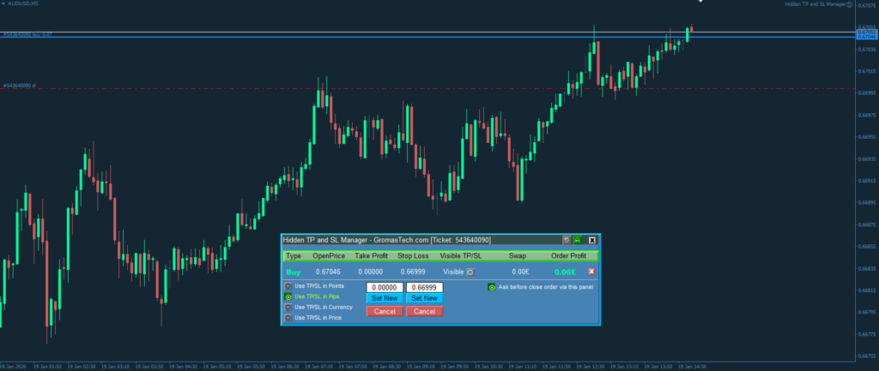Click the take profit input showing 0.00000
Screen dimensions: 879x371
tap(385, 288)
